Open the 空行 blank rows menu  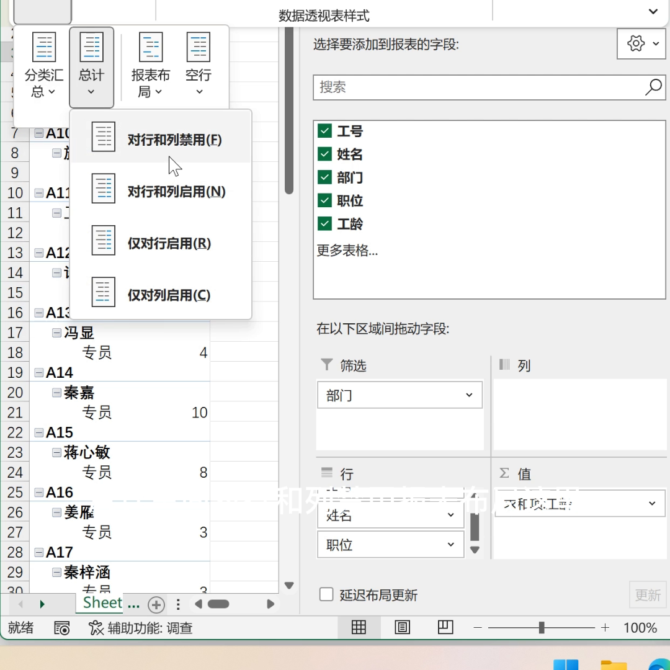(199, 66)
